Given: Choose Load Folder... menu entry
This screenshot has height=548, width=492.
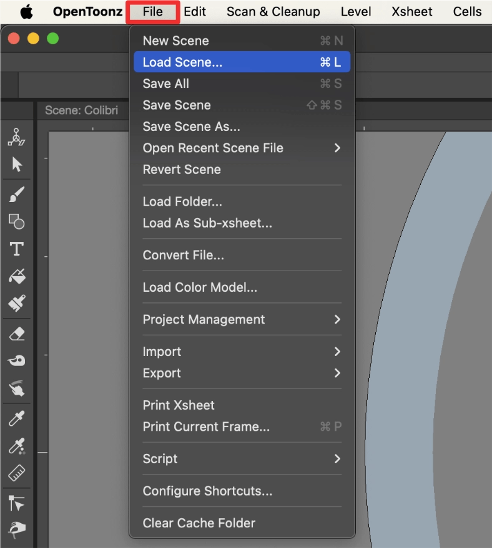Looking at the screenshot, I should click(242, 201).
